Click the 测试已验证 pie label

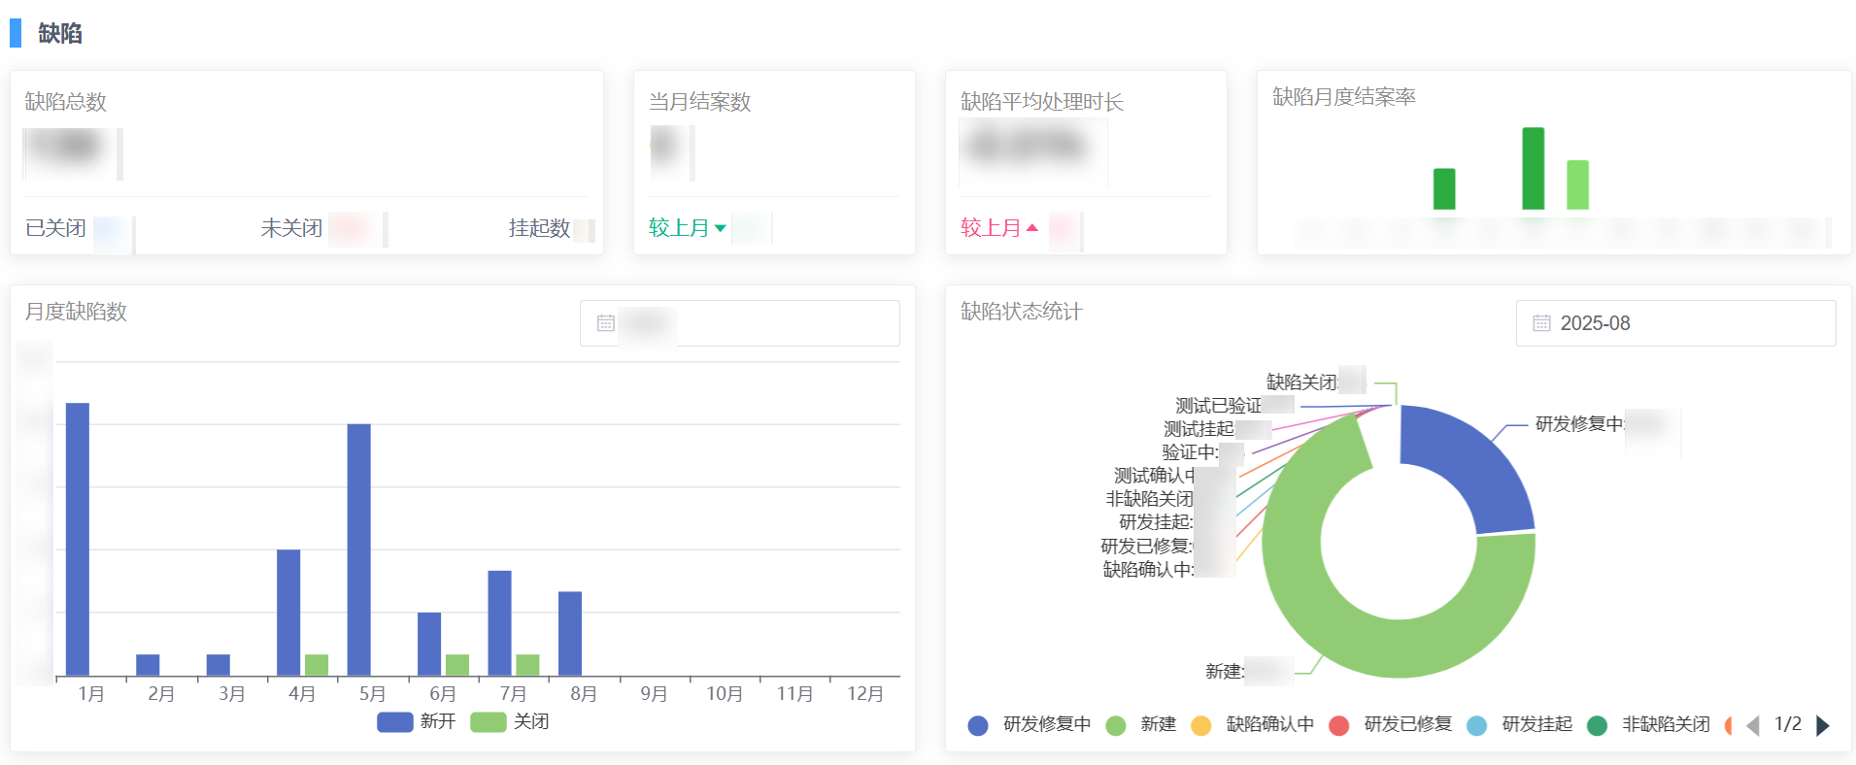1219,405
